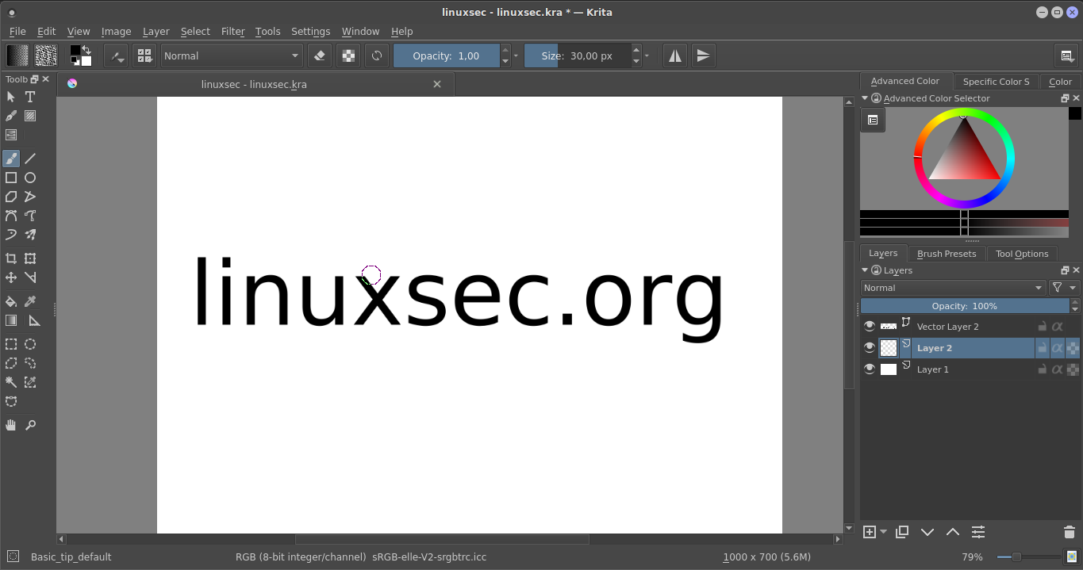Delete the selected layer via trash icon
The width and height of the screenshot is (1083, 570).
click(1070, 532)
